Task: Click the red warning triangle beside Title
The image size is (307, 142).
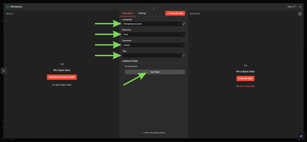Action: (x=184, y=55)
